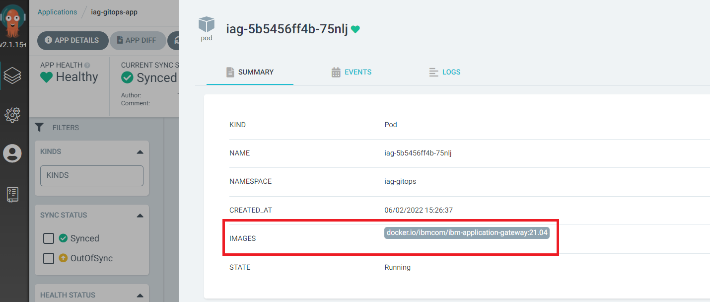The width and height of the screenshot is (710, 302).
Task: Click the Pod kind value
Action: 391,125
